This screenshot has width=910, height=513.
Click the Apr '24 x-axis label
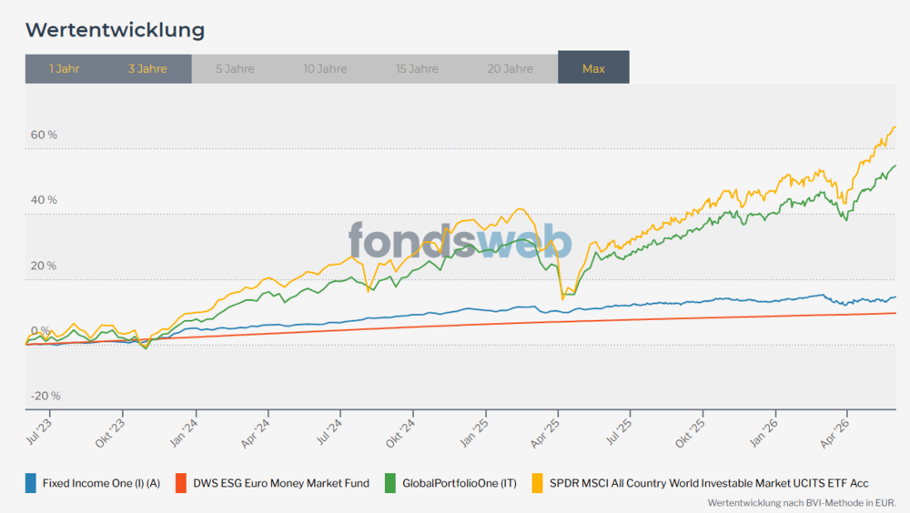tap(256, 433)
